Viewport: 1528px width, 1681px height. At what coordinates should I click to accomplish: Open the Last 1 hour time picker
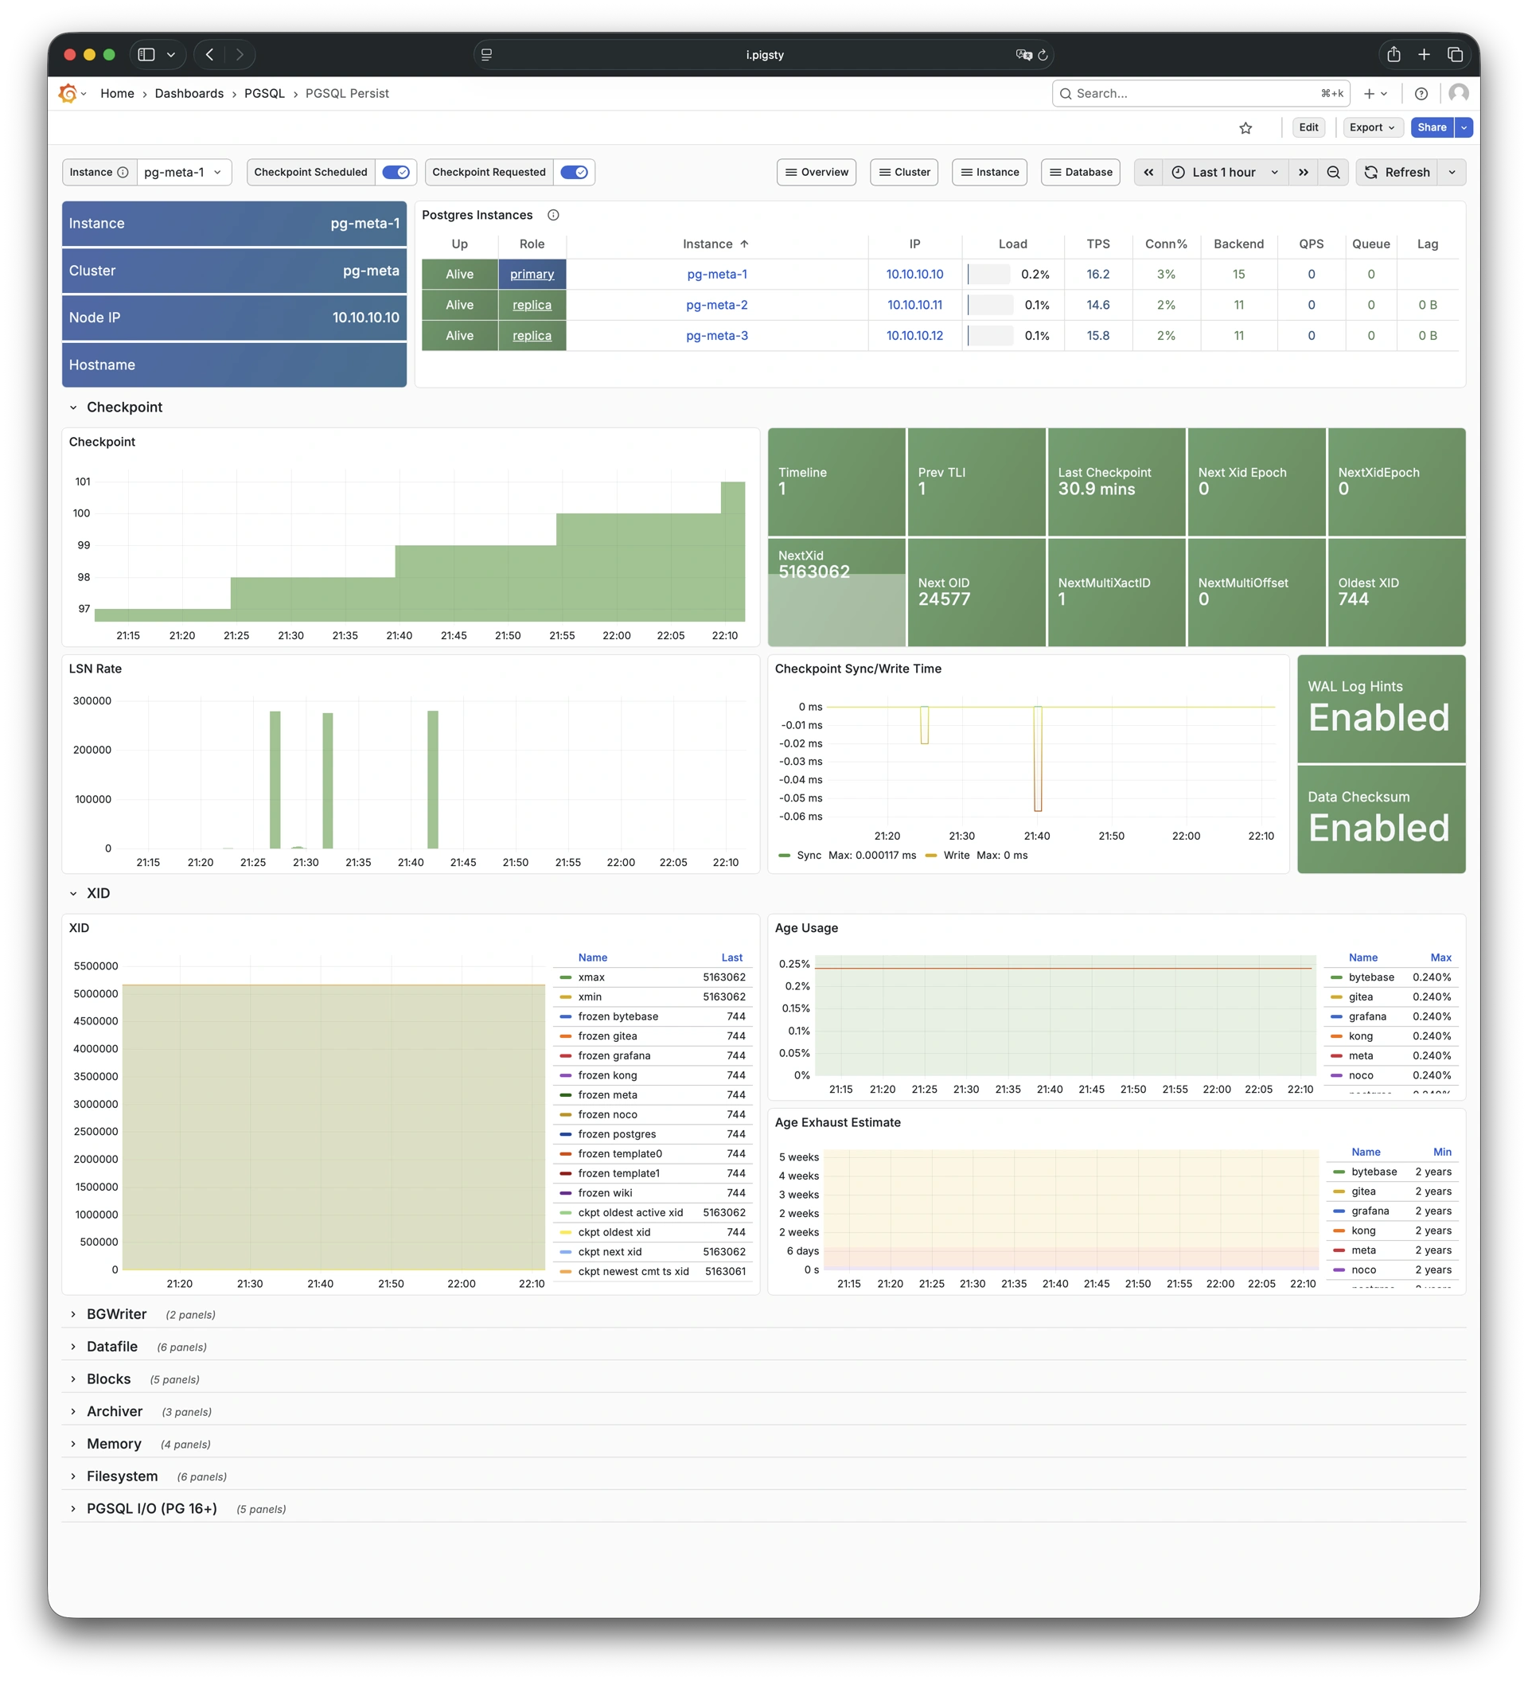coord(1224,173)
